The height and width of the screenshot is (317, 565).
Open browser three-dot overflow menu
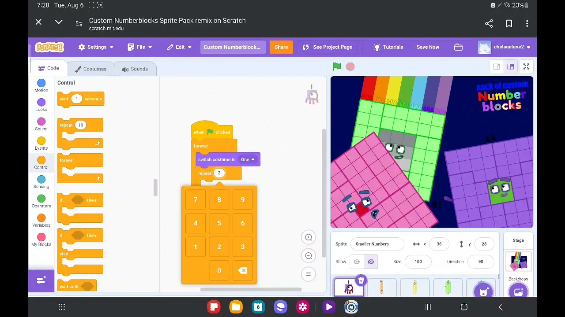527,24
